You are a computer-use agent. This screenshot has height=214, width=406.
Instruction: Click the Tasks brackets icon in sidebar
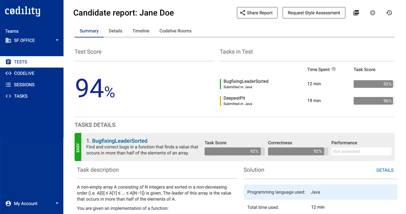[x=9, y=96]
